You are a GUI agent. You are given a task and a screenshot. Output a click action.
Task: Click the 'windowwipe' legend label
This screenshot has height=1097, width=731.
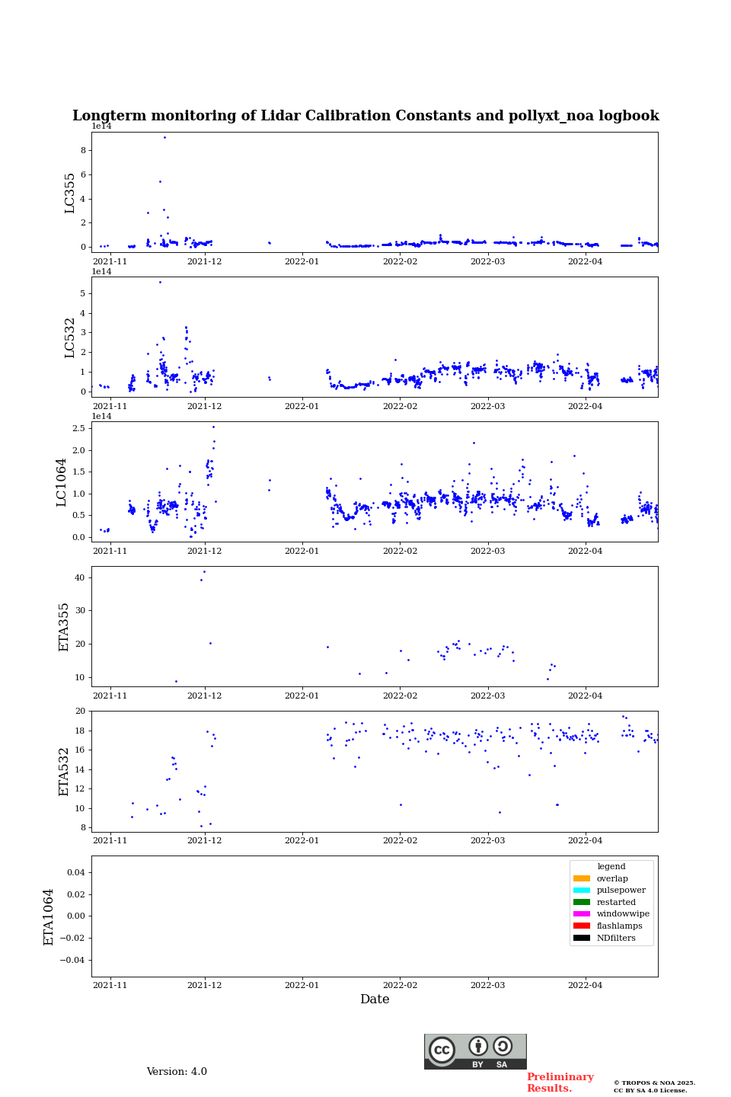tap(623, 914)
